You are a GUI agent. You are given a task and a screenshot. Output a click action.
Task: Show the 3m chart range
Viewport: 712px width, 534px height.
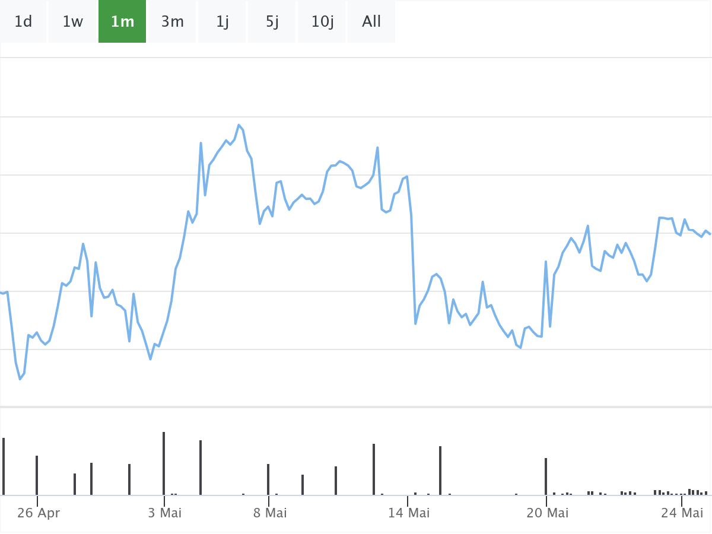click(172, 22)
